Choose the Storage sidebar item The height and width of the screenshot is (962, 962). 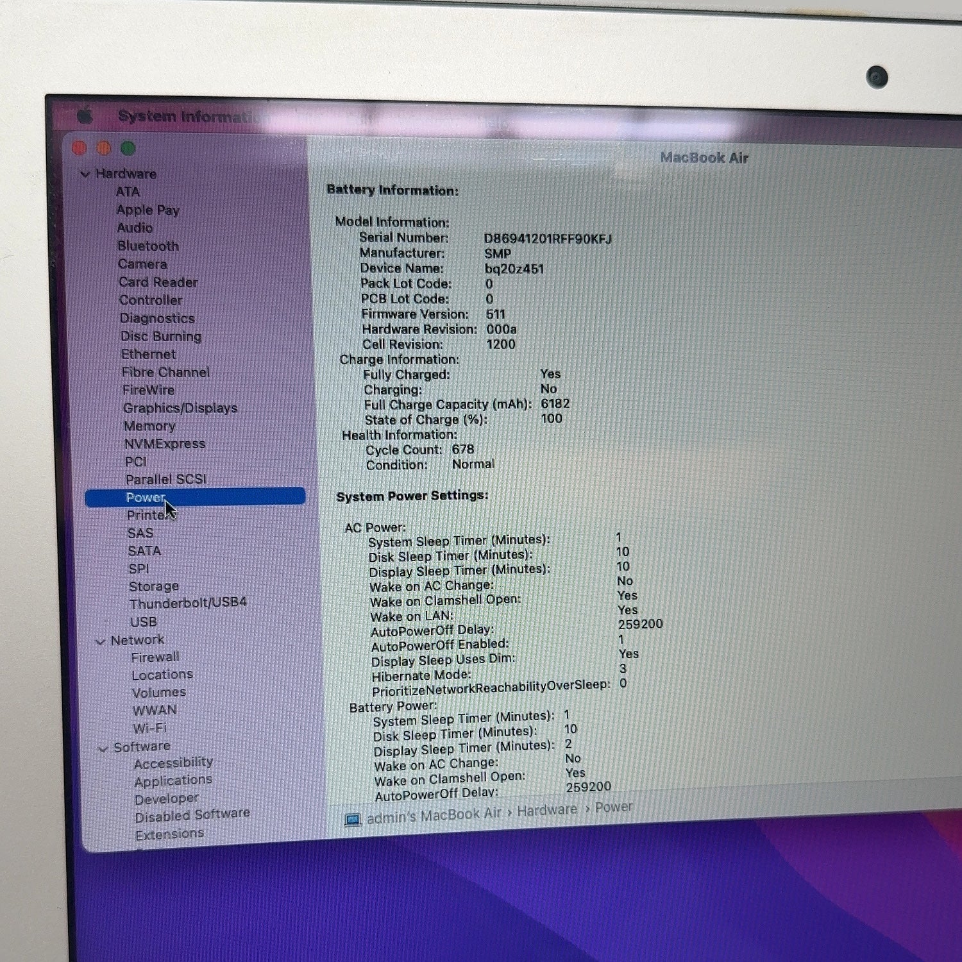[x=154, y=586]
